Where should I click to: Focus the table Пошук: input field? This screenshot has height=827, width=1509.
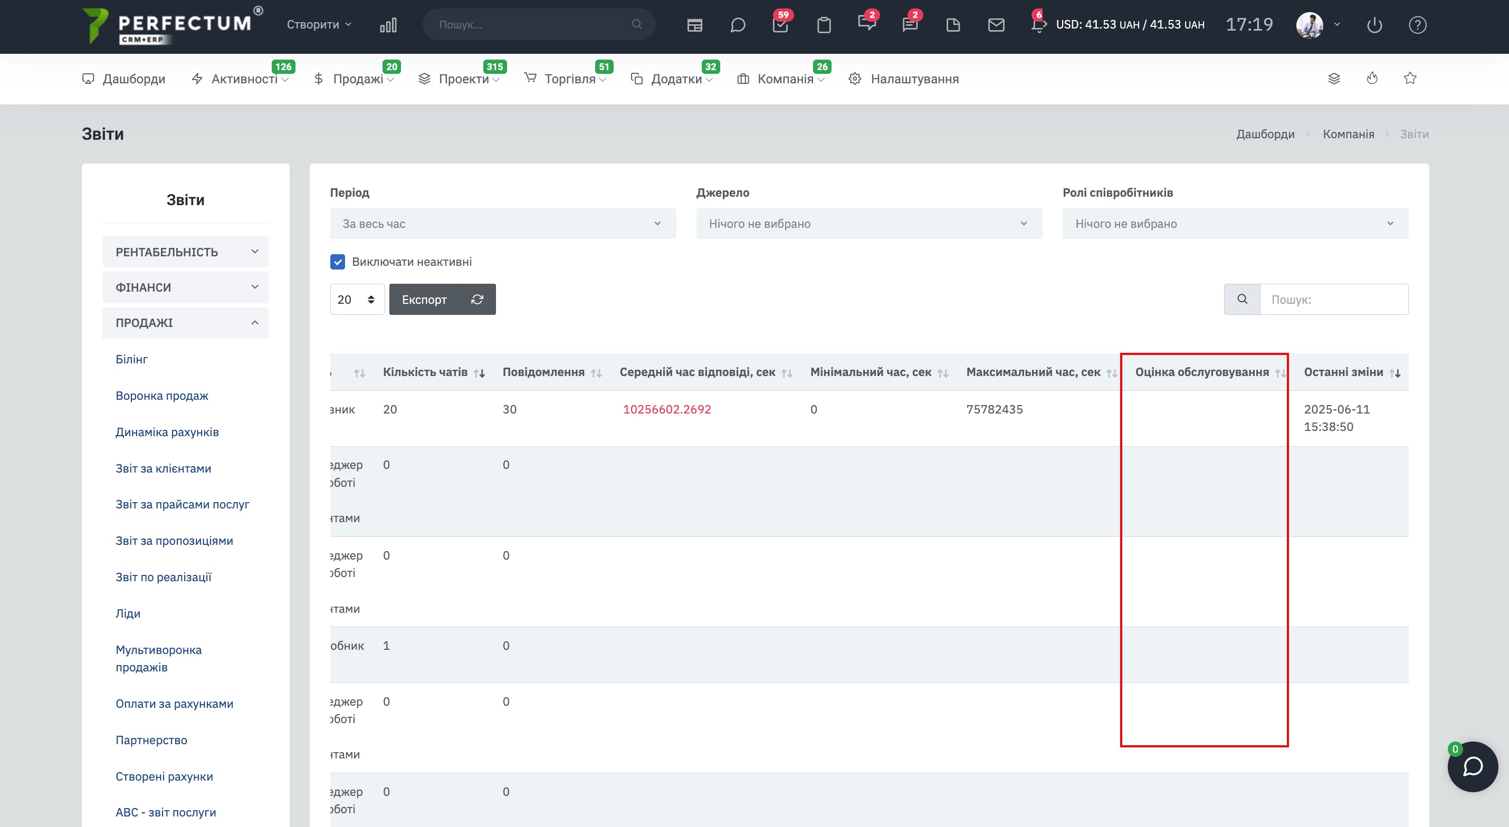pyautogui.click(x=1334, y=299)
